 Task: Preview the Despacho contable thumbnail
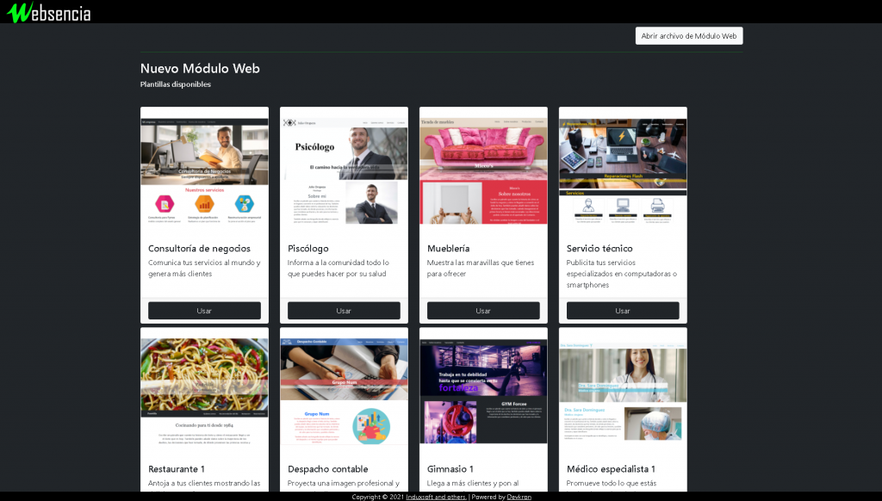click(344, 392)
